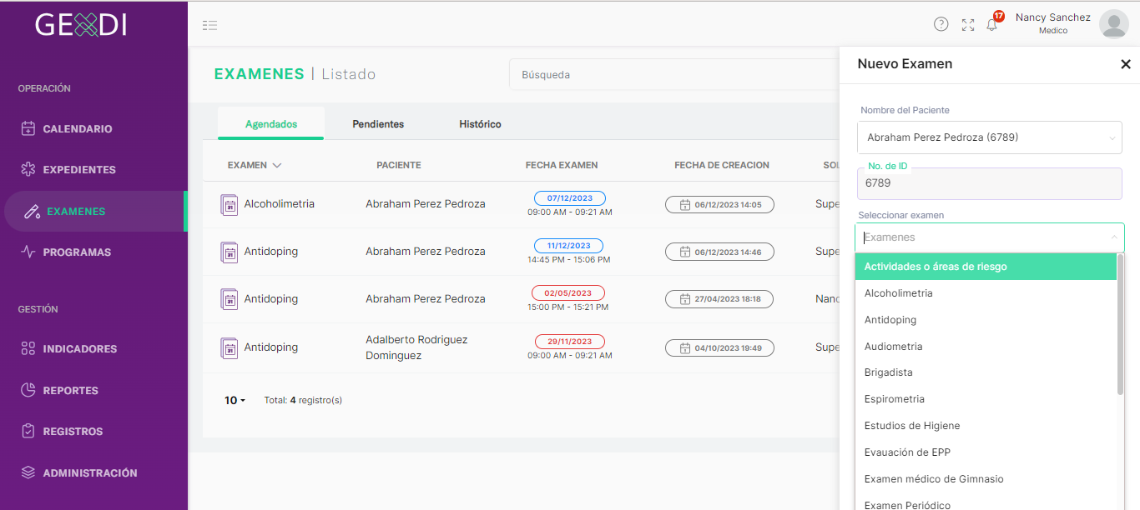Screen dimensions: 1140x510
Task: Click the 02/05/2023 exam date badge
Action: pyautogui.click(x=568, y=293)
